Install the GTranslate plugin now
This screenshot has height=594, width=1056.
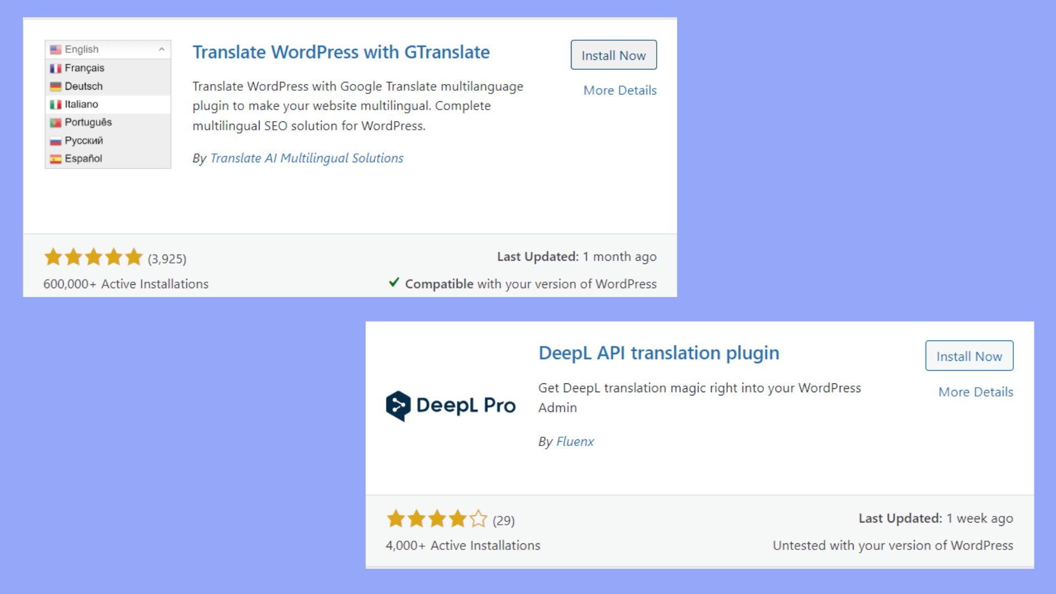[613, 55]
